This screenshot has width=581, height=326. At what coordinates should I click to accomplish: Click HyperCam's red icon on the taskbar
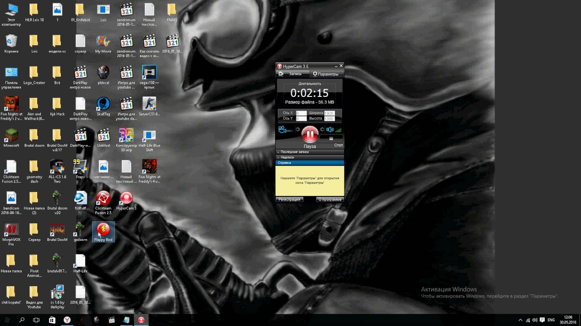[x=141, y=320]
